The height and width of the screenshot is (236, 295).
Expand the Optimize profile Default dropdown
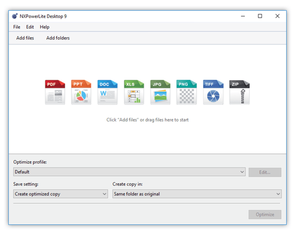(x=129, y=172)
